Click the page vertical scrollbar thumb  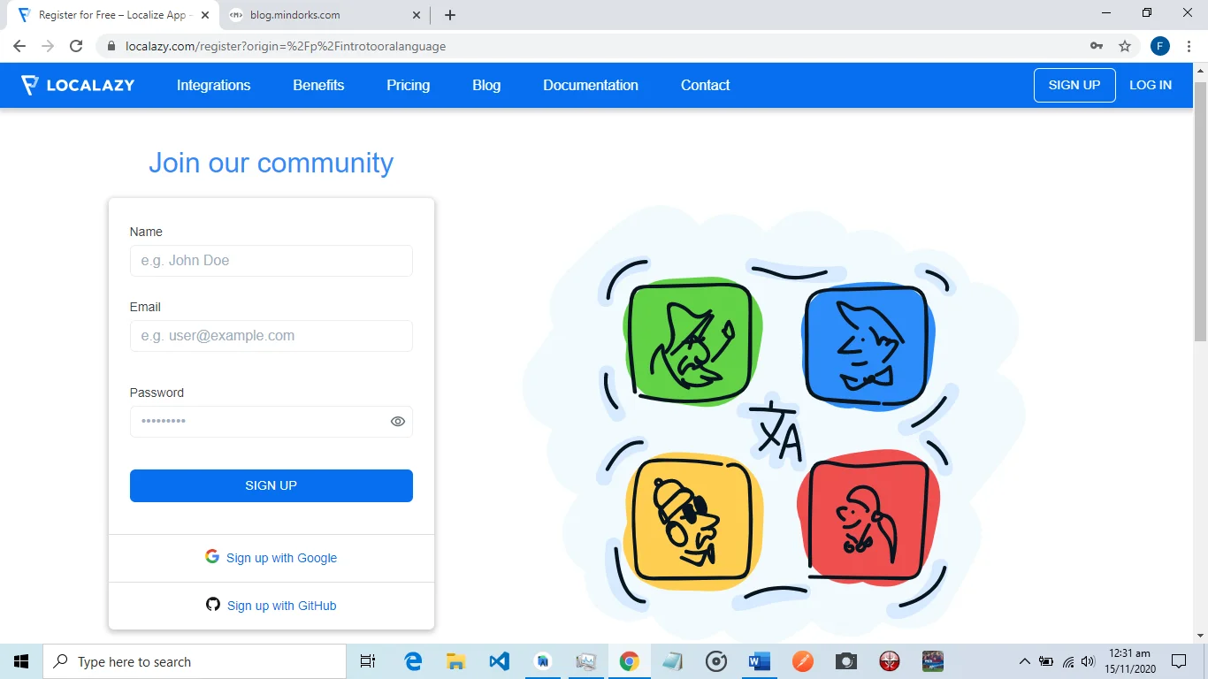(x=1200, y=210)
